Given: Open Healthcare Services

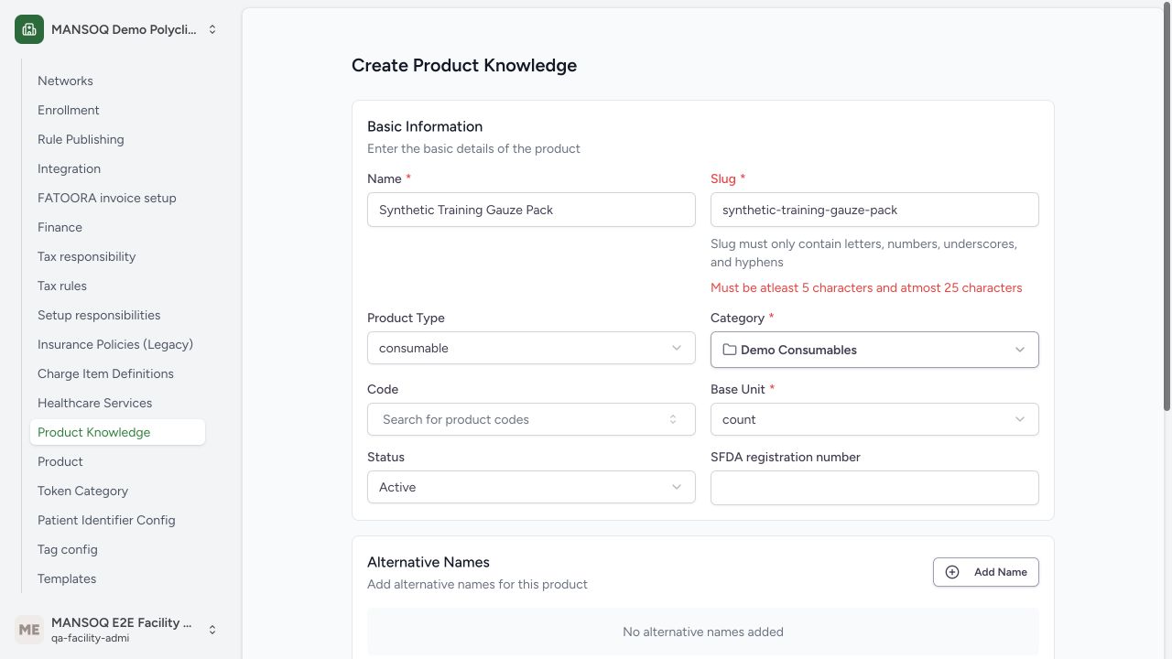Looking at the screenshot, I should [x=117, y=403].
